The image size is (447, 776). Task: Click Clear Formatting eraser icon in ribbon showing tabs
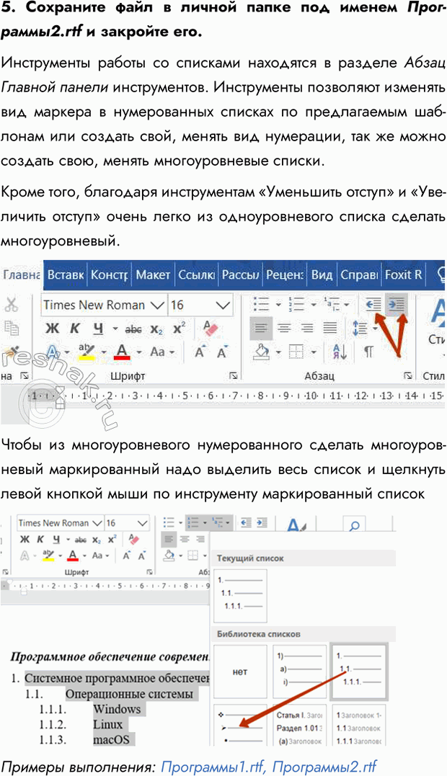point(211,328)
